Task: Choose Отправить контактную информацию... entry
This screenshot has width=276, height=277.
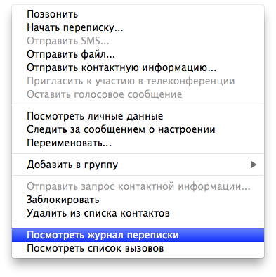Action: (x=138, y=67)
